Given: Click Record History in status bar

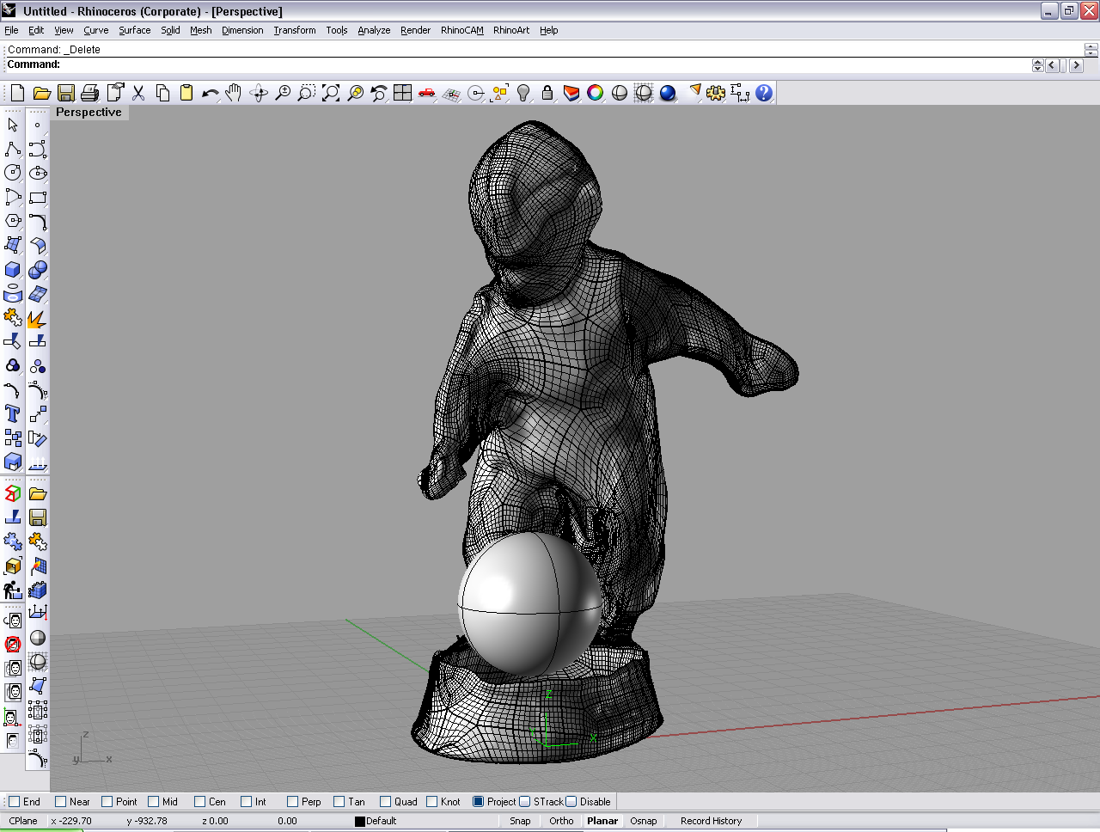Looking at the screenshot, I should (x=711, y=821).
